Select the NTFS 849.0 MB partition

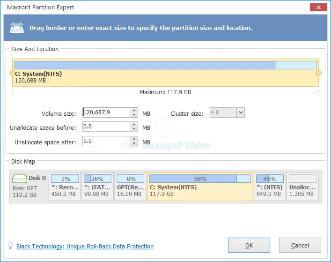(x=270, y=187)
